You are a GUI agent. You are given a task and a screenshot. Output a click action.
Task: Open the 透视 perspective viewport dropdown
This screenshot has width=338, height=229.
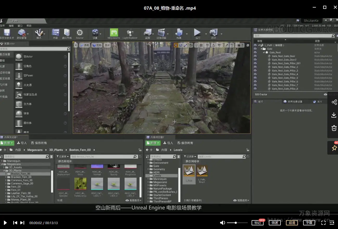[85, 45]
